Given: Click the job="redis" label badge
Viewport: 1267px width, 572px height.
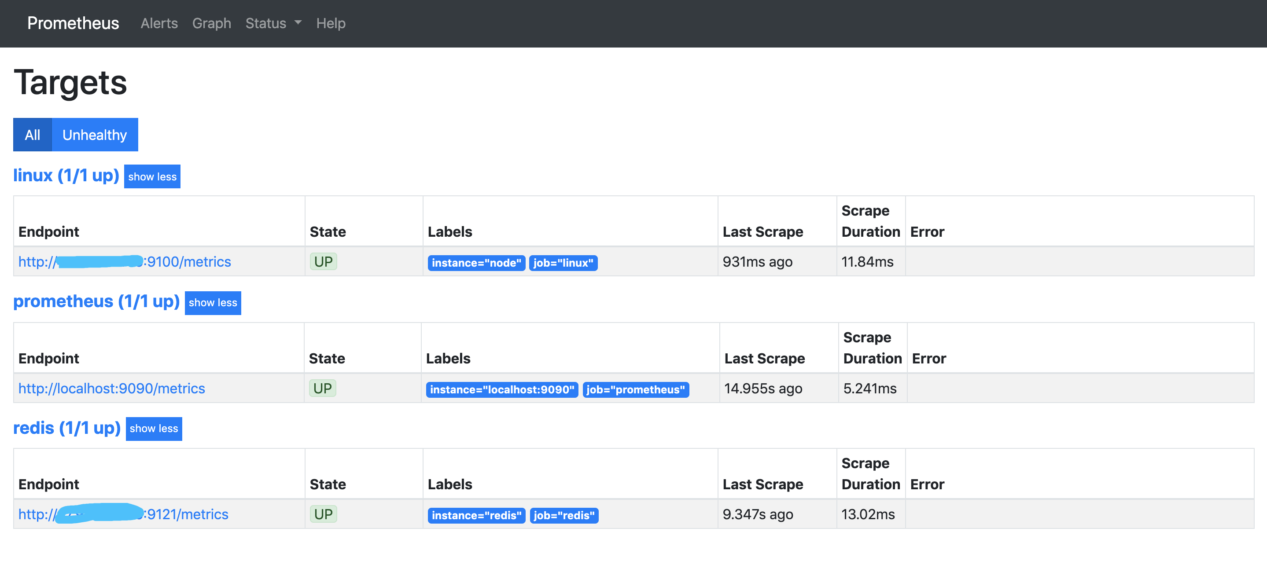Looking at the screenshot, I should (x=564, y=516).
